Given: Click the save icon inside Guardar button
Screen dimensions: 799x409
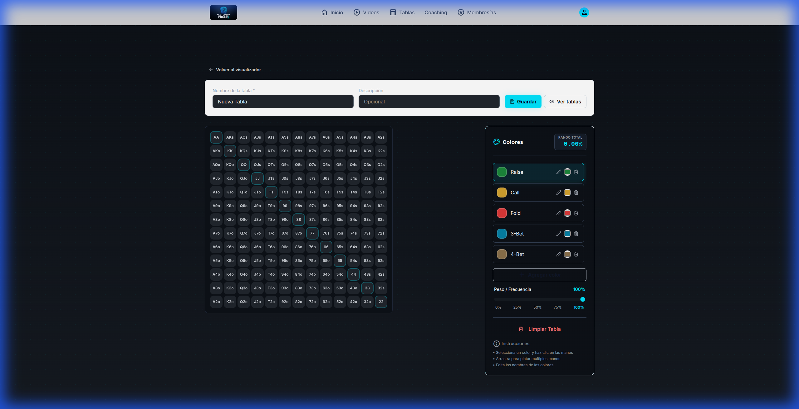Looking at the screenshot, I should coord(512,102).
